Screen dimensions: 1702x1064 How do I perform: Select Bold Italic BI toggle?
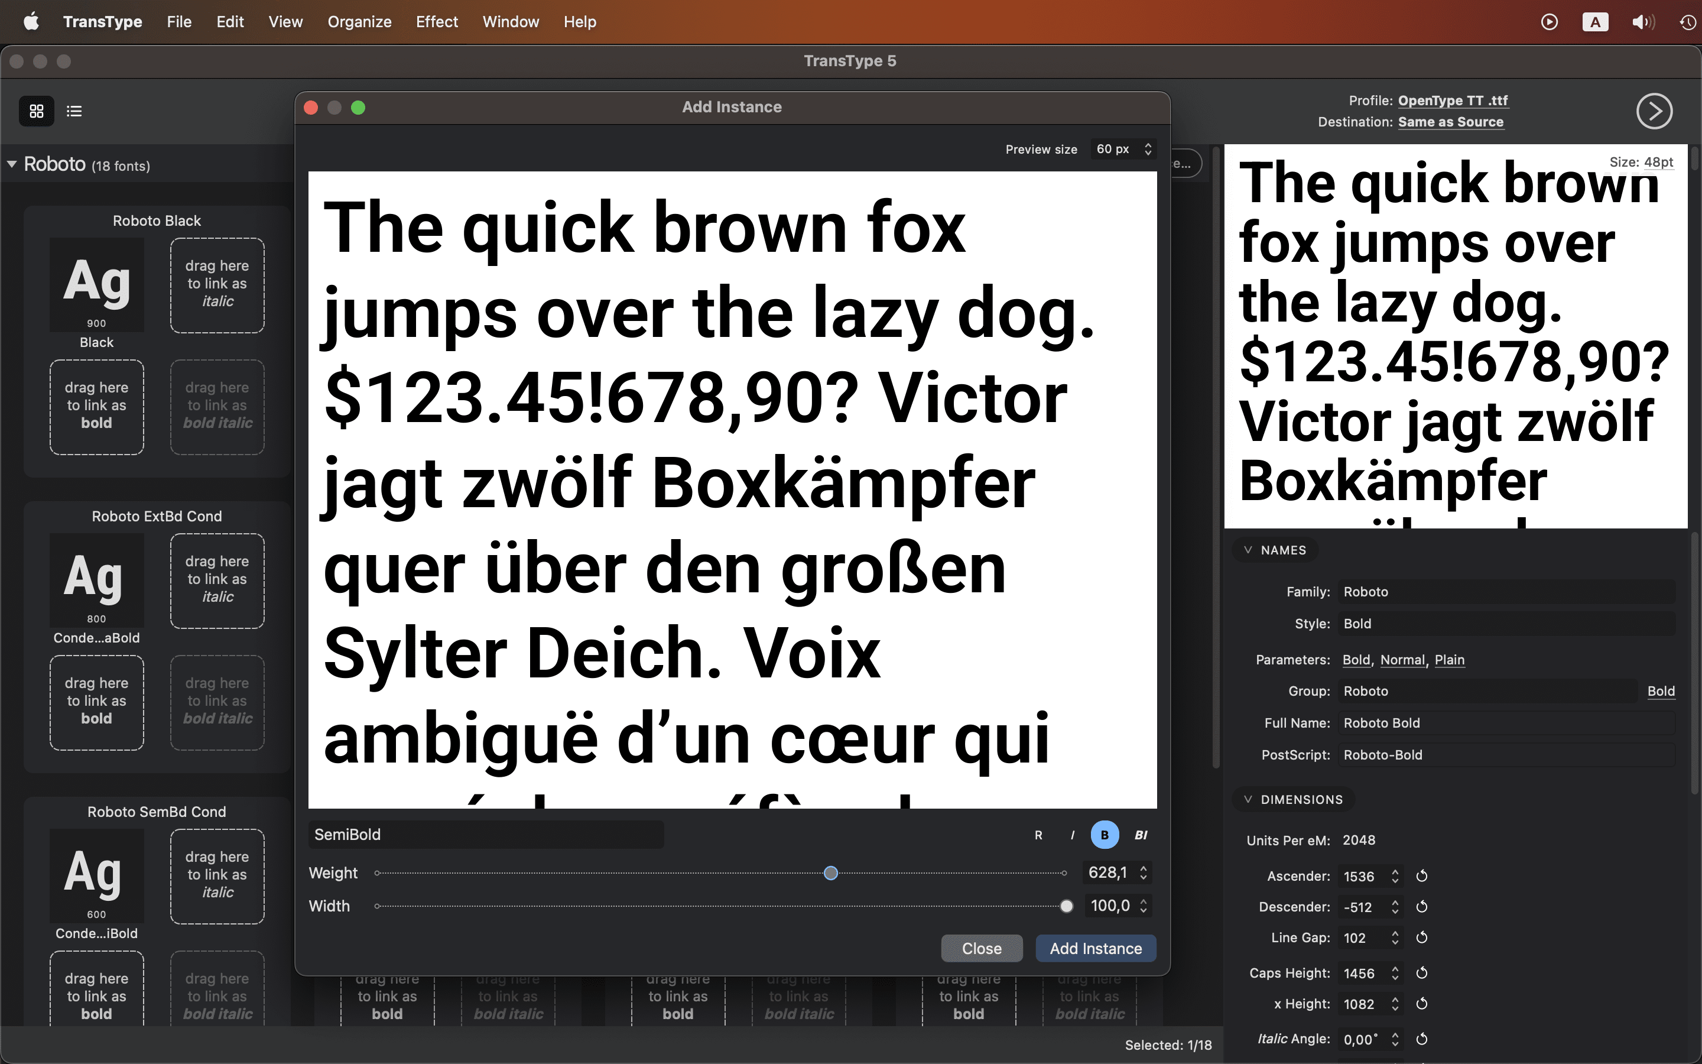point(1140,835)
